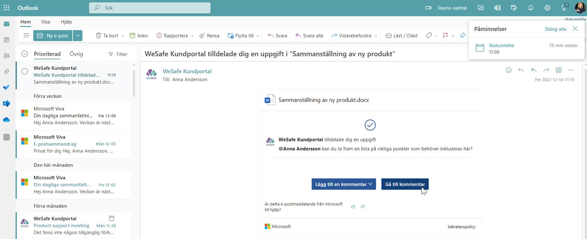Select the WeSafe Kundportal message circle
Screen dimensions: 587x239
click(x=25, y=71)
